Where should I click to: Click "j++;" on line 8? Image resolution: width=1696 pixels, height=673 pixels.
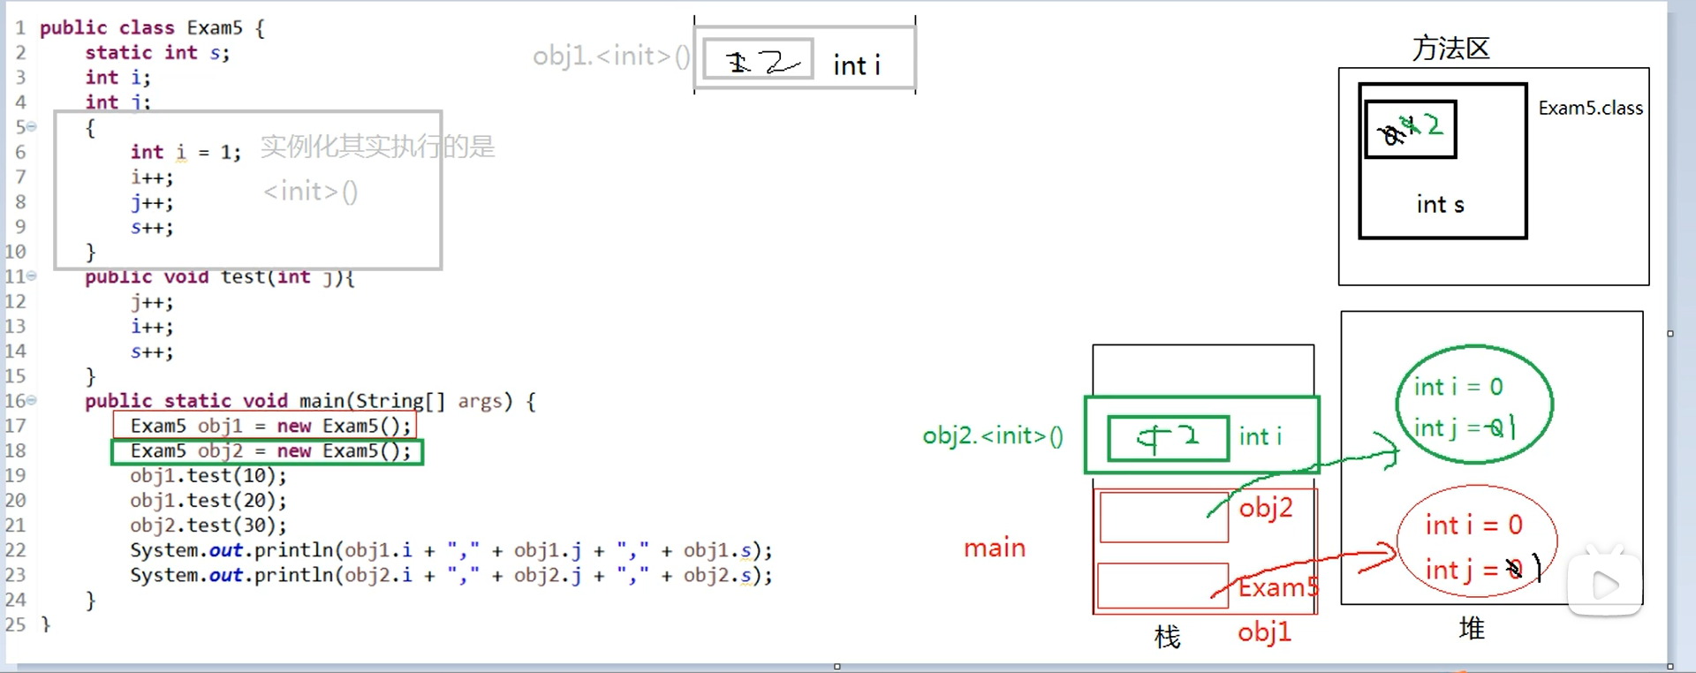click(x=152, y=202)
